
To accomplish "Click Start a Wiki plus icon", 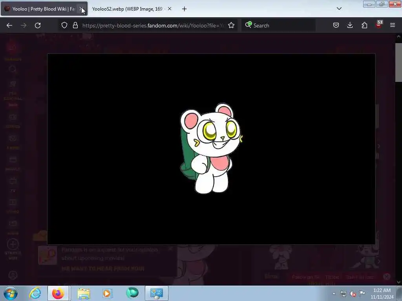I will [x=13, y=244].
